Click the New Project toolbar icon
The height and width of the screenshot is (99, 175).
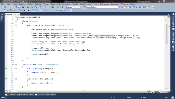coord(4,7)
